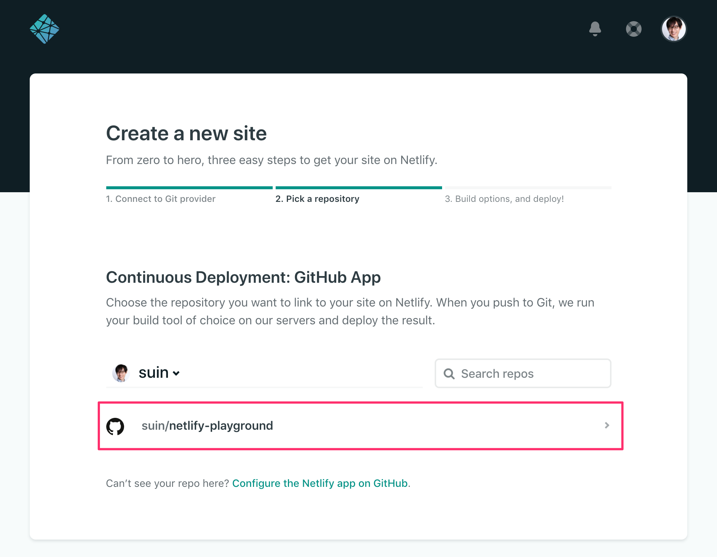Click the Netlify diamond logo icon
This screenshot has height=557, width=717.
pyautogui.click(x=43, y=27)
